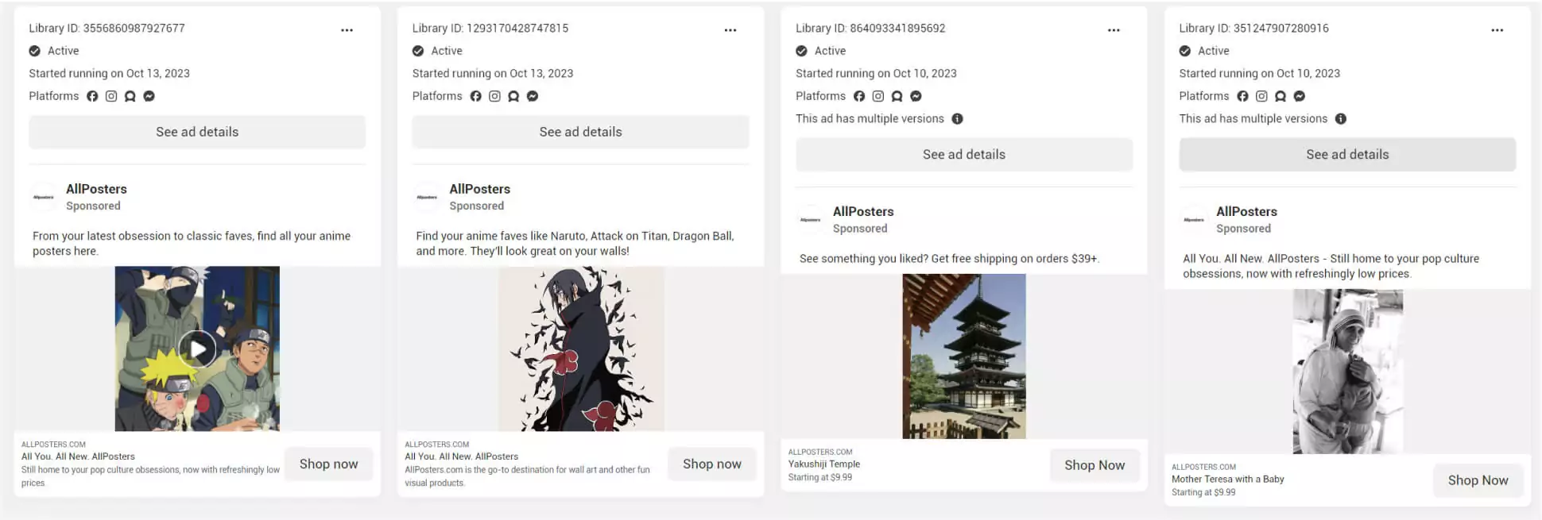Screen dimensions: 1542x520
Task: Click 'Starting at $9.99' under Mother Teresa with a Baby
Action: [x=1203, y=493]
